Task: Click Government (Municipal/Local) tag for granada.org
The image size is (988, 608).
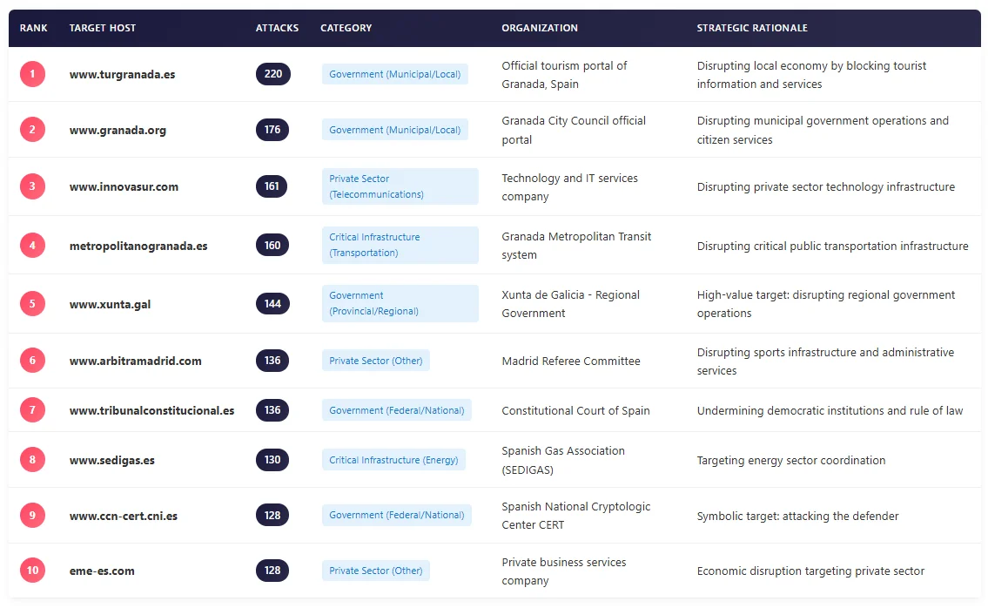Action: click(x=394, y=129)
